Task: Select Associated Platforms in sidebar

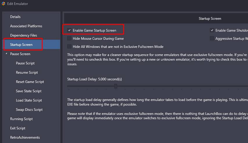Action: pyautogui.click(x=26, y=26)
